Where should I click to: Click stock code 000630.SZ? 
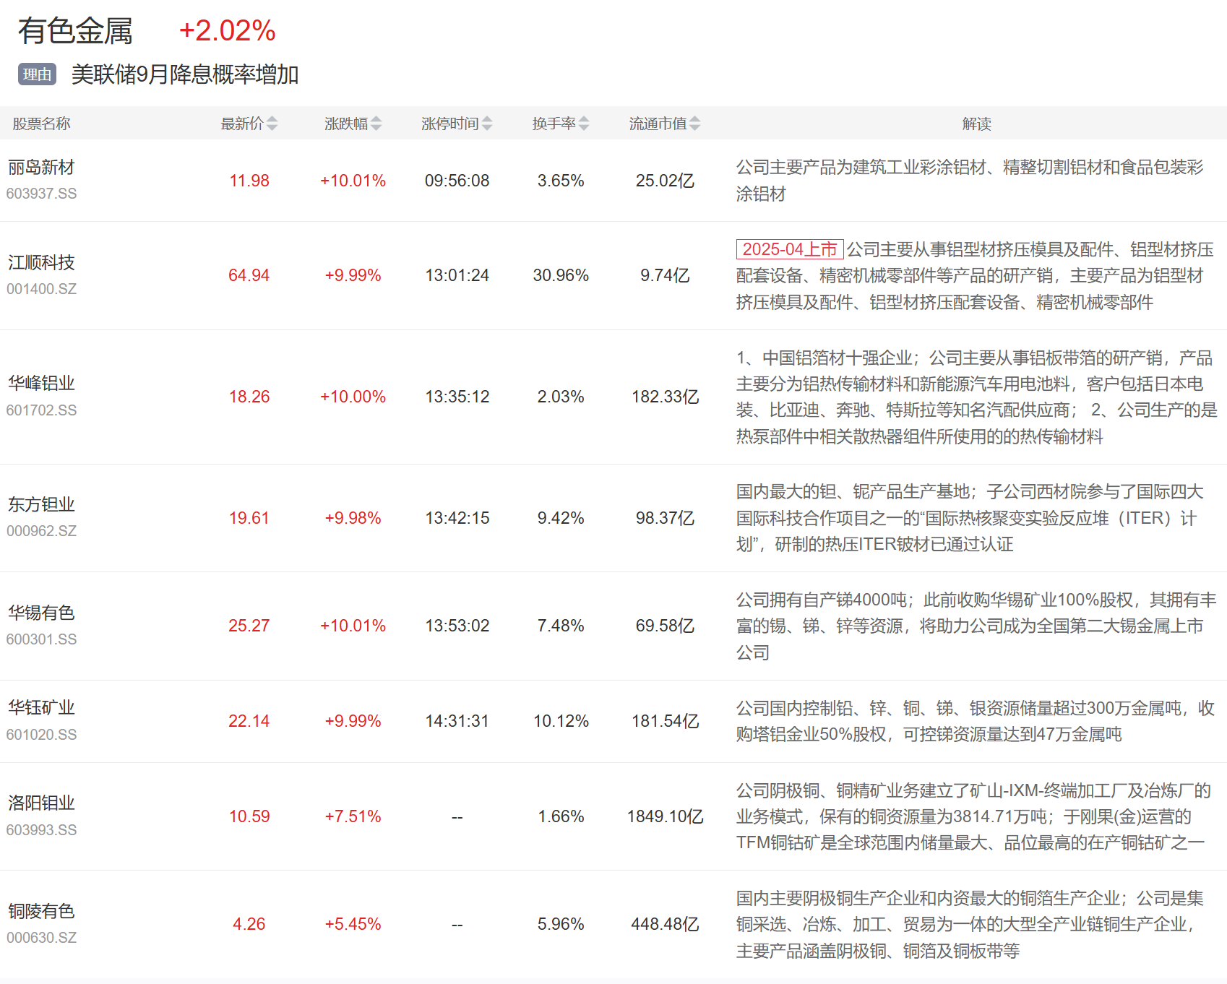(41, 938)
